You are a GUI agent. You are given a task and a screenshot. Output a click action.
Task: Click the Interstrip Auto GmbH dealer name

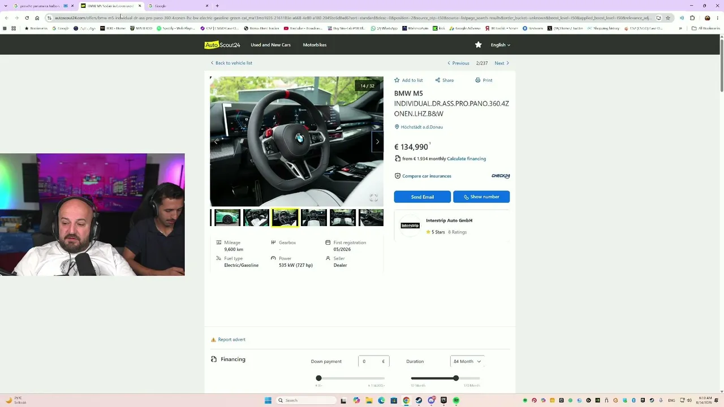pos(449,220)
